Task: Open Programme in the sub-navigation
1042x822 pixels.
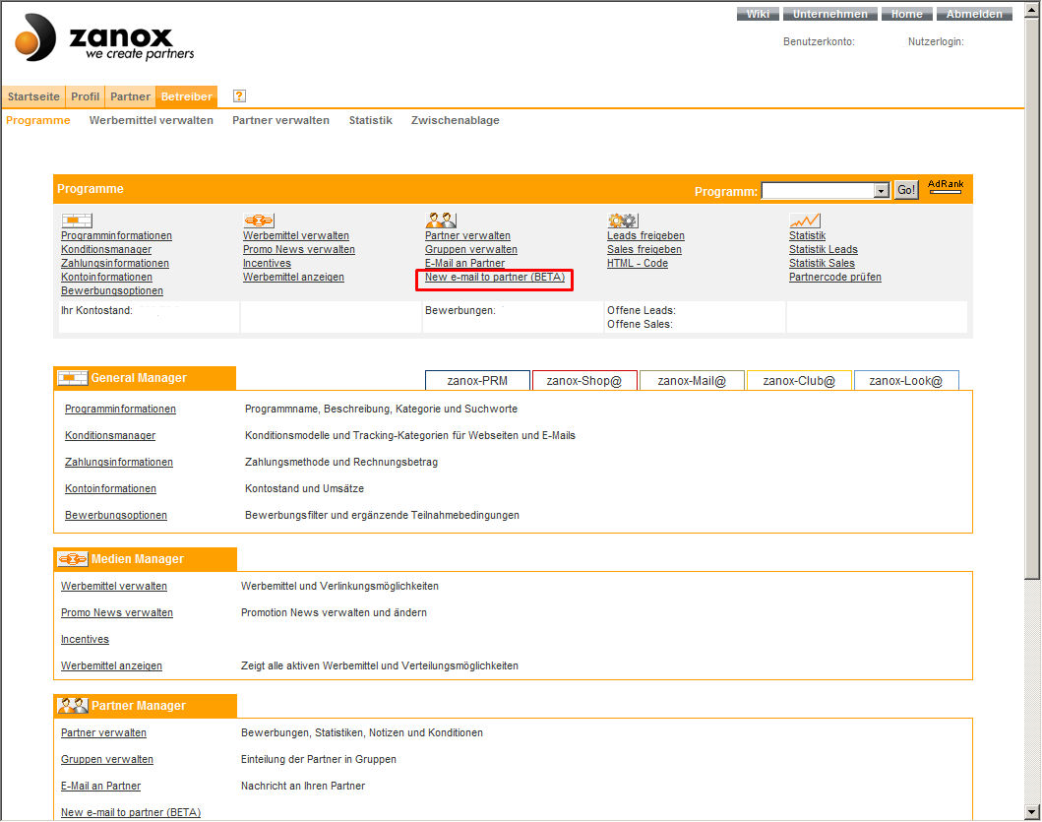Action: tap(37, 120)
